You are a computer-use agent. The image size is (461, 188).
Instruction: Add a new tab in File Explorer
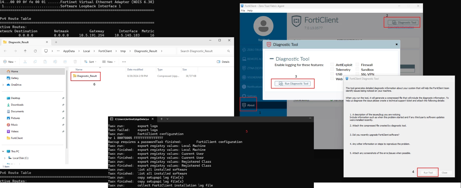[56, 42]
